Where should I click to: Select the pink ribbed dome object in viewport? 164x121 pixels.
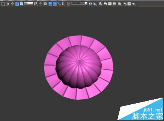[x=79, y=67]
